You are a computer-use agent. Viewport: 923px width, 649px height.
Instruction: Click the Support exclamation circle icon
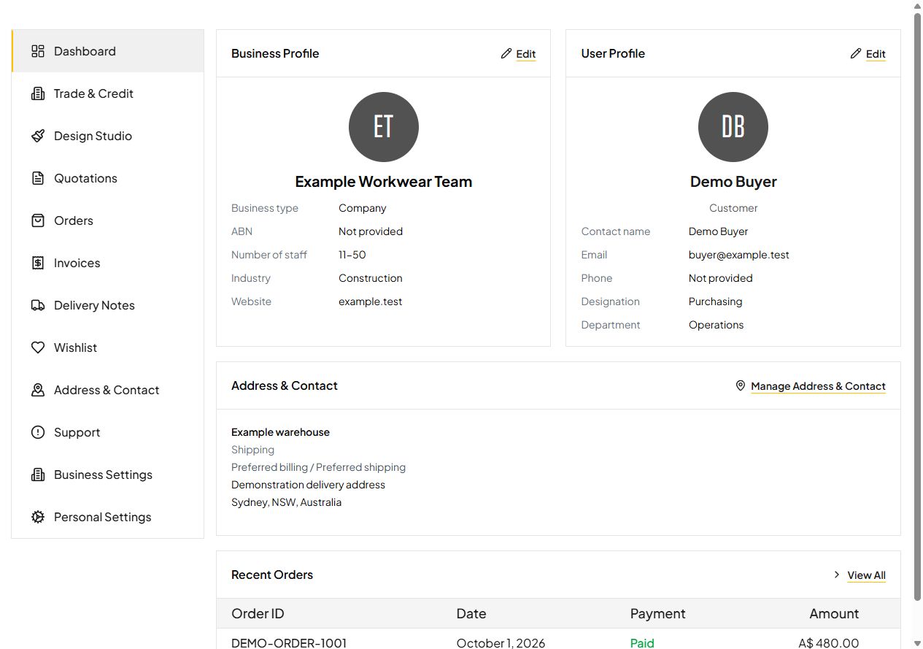pyautogui.click(x=38, y=432)
